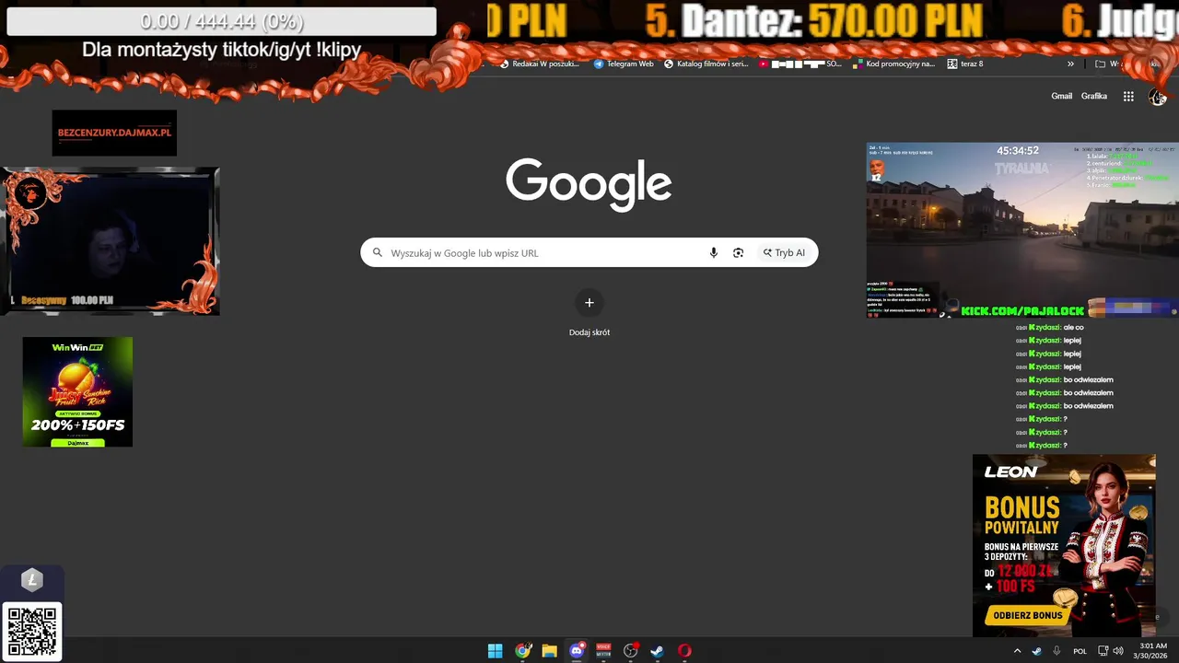Open Voicemeeter from the taskbar
Image resolution: width=1179 pixels, height=663 pixels.
coord(603,651)
